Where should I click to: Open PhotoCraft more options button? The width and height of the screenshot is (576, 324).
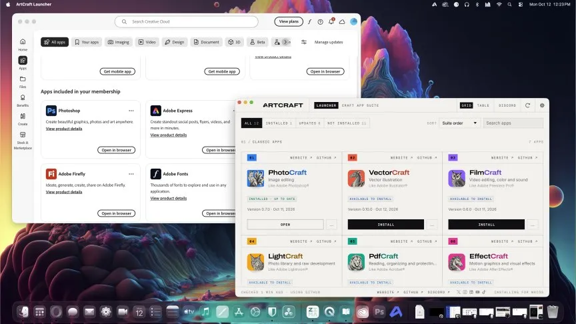click(331, 225)
